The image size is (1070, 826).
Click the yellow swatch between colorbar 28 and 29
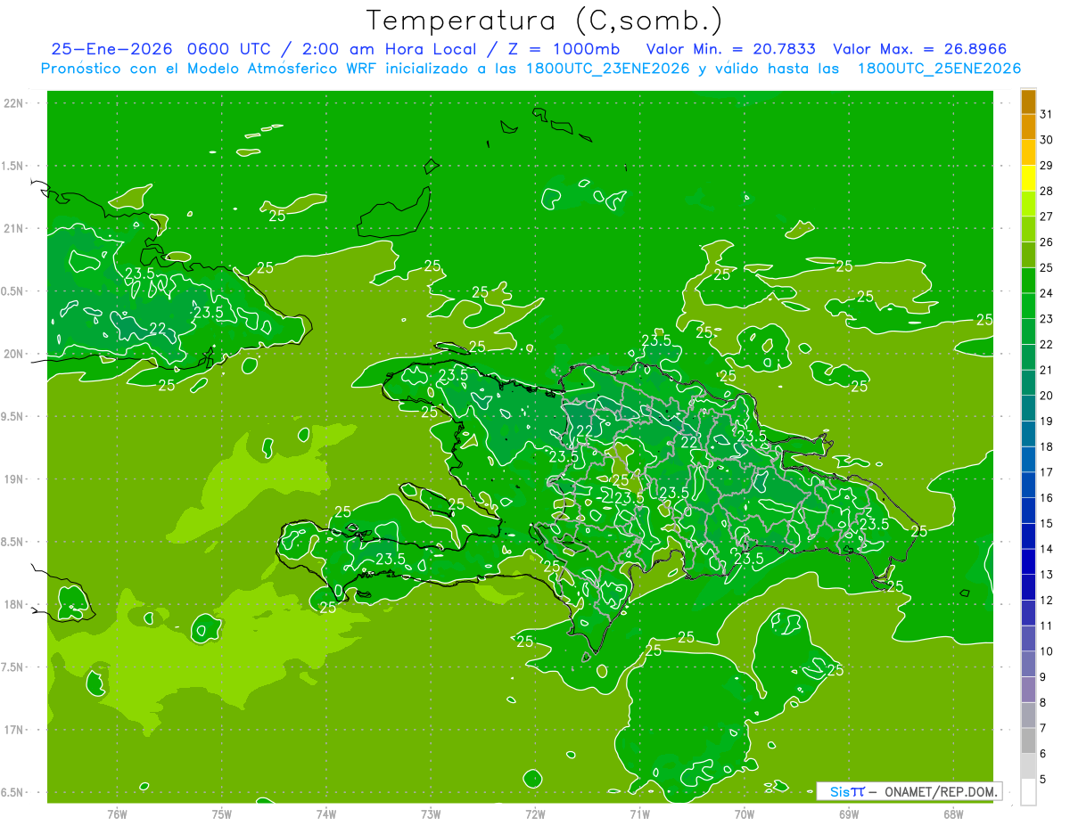coord(1028,178)
